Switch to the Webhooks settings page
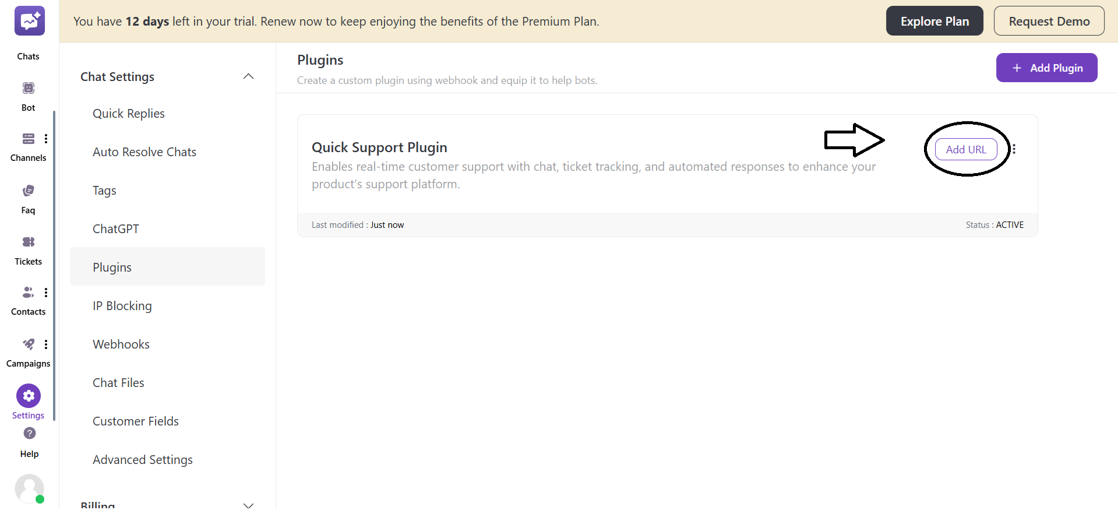Screen dimensions: 1118x510 (x=121, y=344)
